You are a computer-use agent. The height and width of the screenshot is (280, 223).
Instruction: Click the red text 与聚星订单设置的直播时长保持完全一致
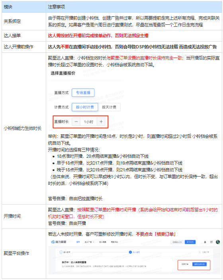[144, 58]
